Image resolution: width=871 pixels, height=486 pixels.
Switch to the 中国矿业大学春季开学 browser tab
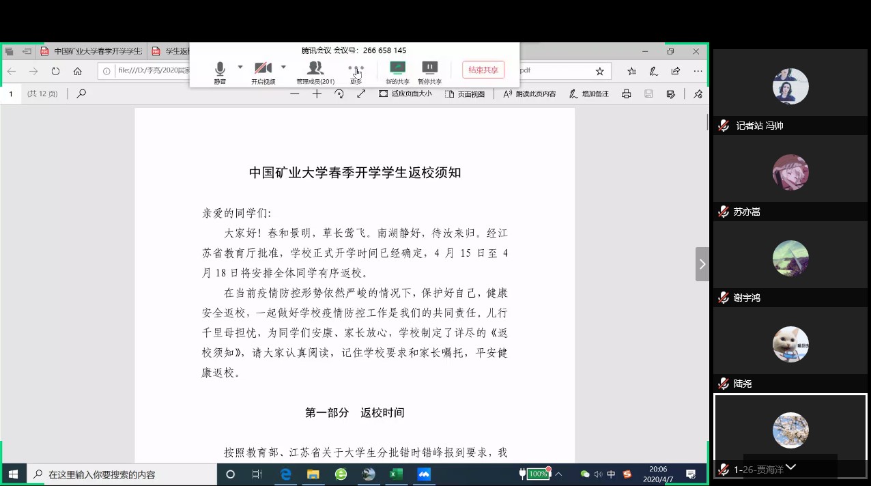(x=91, y=51)
